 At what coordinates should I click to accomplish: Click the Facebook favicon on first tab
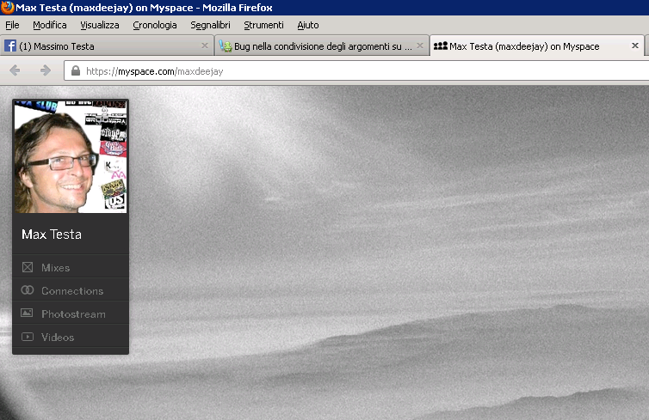(10, 46)
